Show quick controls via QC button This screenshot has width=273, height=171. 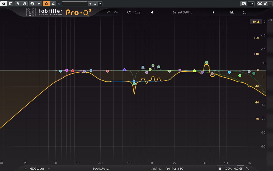tap(260, 4)
